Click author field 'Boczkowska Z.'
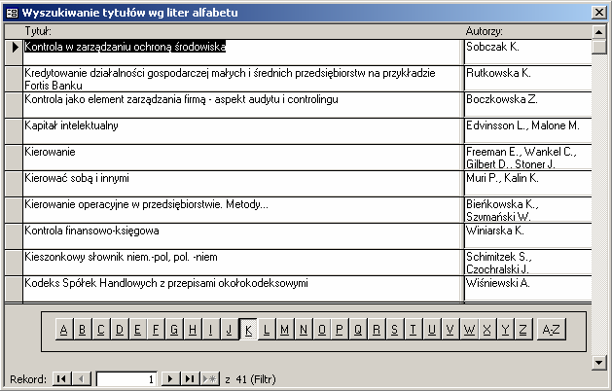This screenshot has width=612, height=391. click(x=528, y=105)
